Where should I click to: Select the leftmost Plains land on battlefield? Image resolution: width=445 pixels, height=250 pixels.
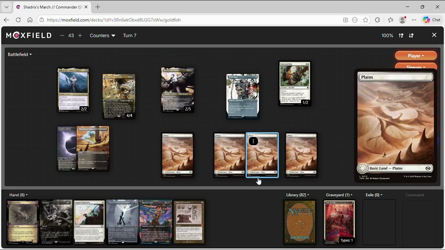coord(178,155)
